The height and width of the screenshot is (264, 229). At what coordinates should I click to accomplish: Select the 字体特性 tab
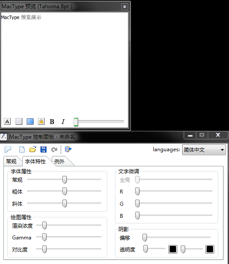(35, 162)
